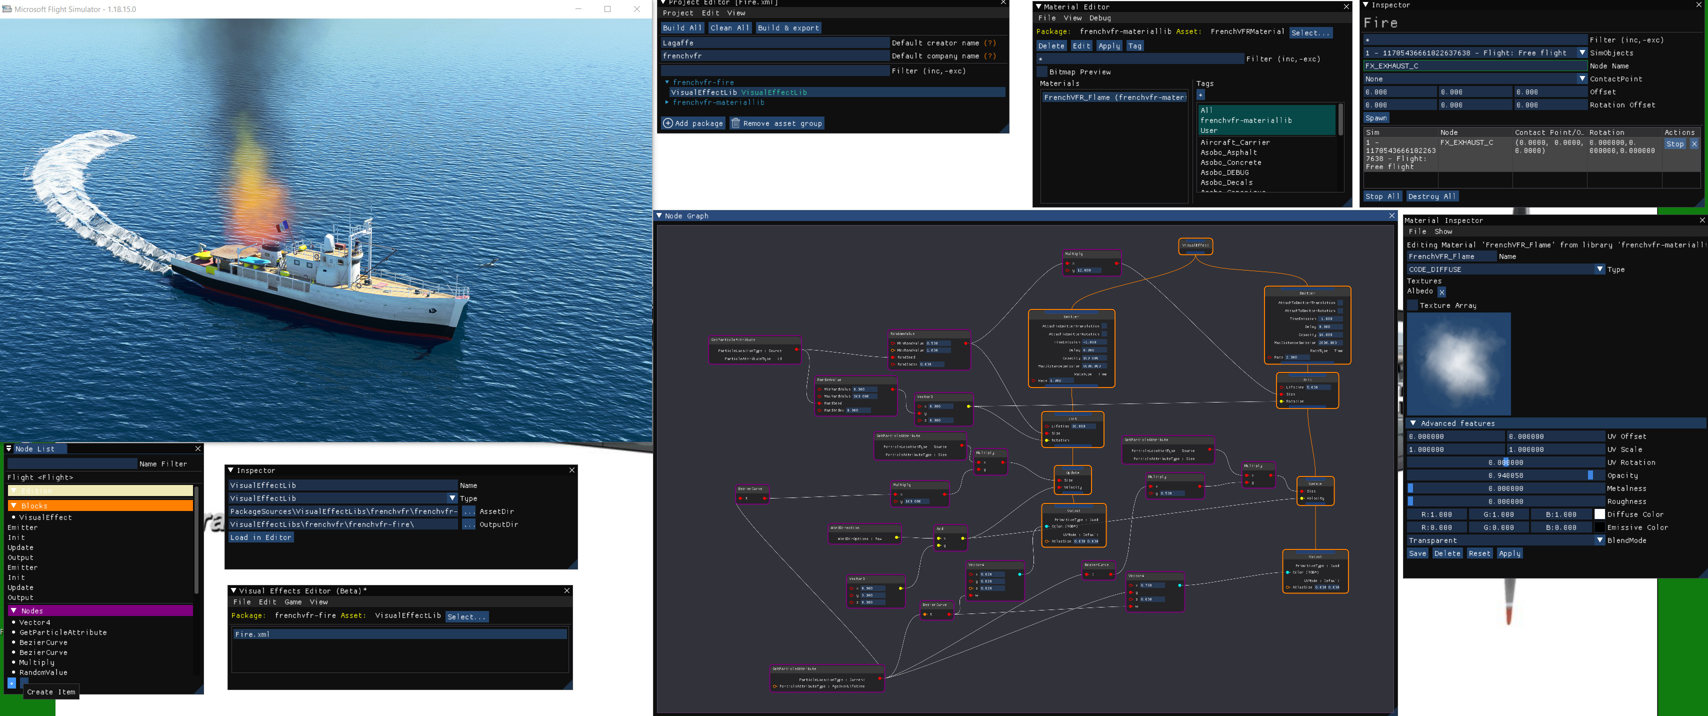Click the Build & export button
Viewport: 1708px width, 716px height.
788,28
